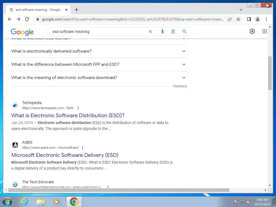276x207 pixels.
Task: Click the horizontal scrollbar thumb
Action: pos(119,190)
